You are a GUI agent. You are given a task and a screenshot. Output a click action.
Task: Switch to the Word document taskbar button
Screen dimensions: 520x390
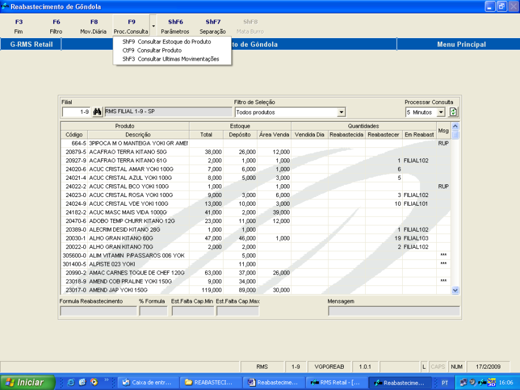click(274, 382)
